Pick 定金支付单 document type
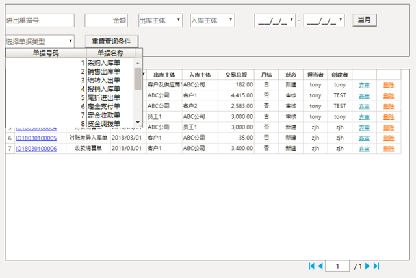Screen dimensions: 416x278 coord(104,107)
